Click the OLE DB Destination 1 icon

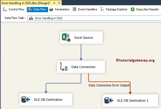109,100
